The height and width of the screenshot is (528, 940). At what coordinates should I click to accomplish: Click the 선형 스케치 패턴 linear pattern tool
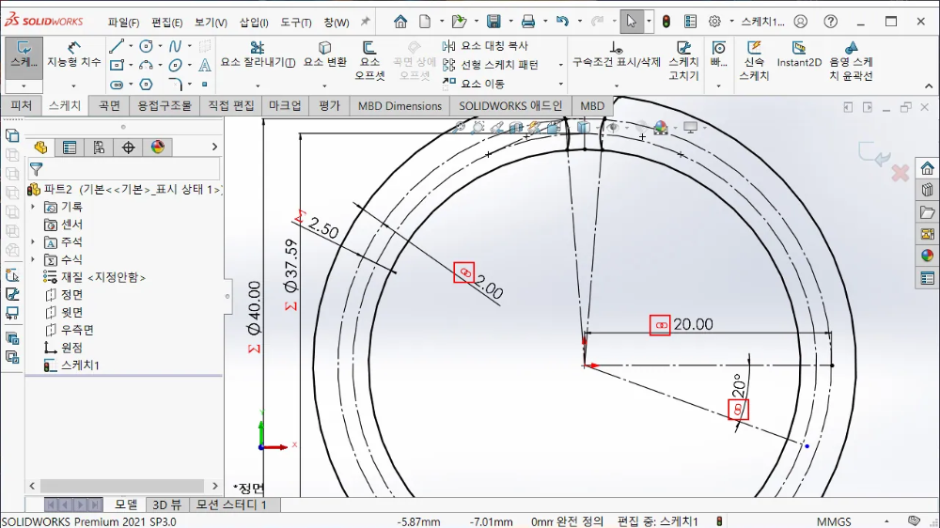coord(491,65)
